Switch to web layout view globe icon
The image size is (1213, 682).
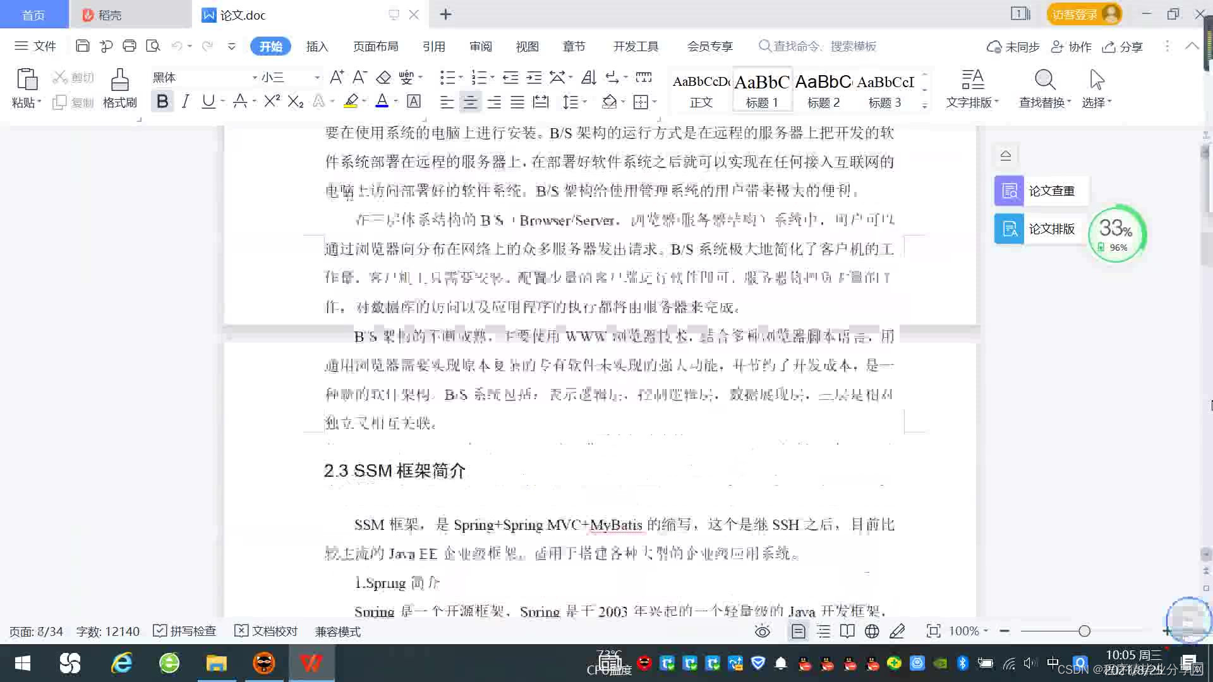tap(872, 631)
